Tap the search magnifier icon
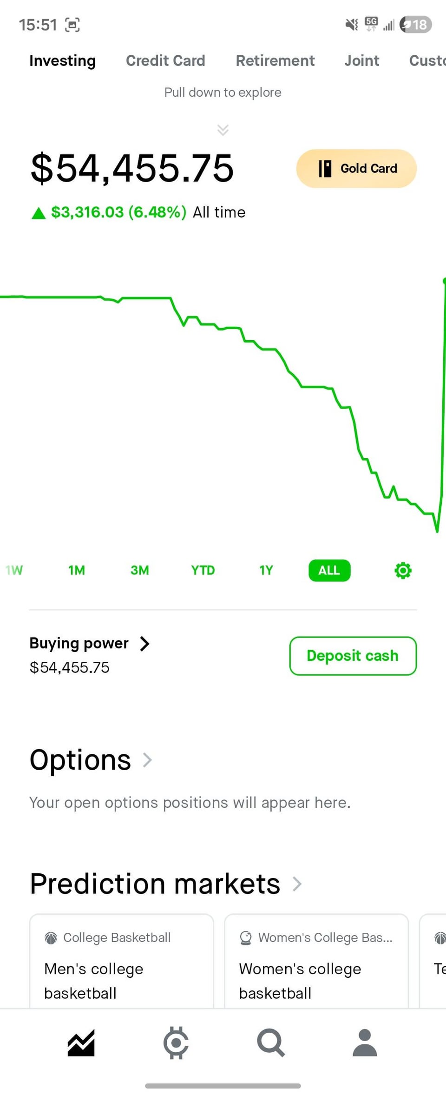This screenshot has width=446, height=1095. (x=271, y=1043)
